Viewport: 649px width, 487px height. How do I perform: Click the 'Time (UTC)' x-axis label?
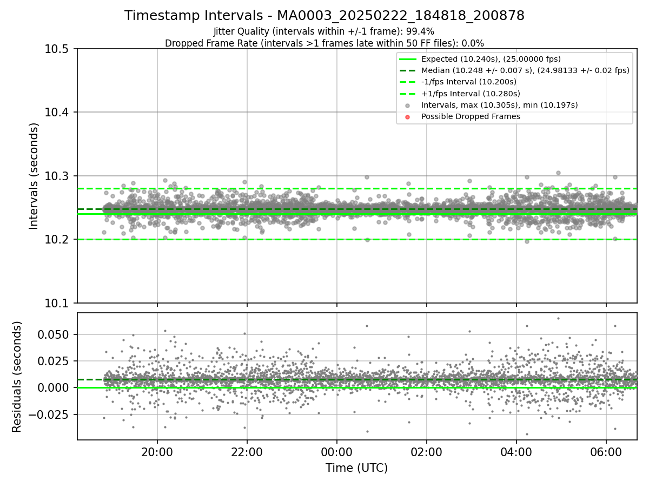tap(356, 468)
